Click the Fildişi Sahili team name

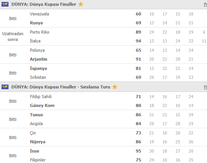point(41,97)
